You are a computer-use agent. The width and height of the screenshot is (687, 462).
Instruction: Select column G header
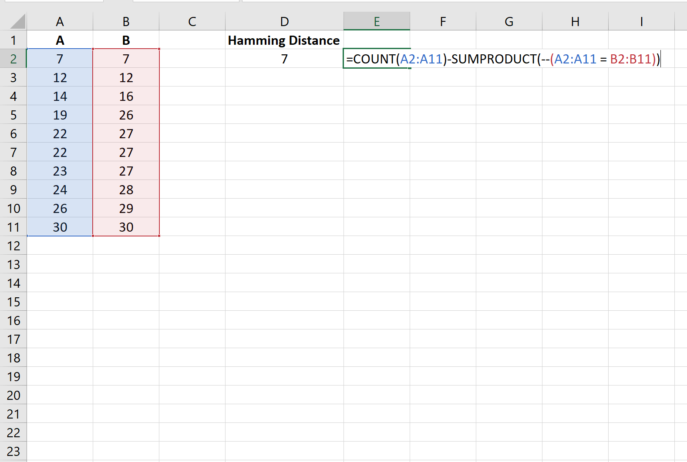[x=509, y=21]
